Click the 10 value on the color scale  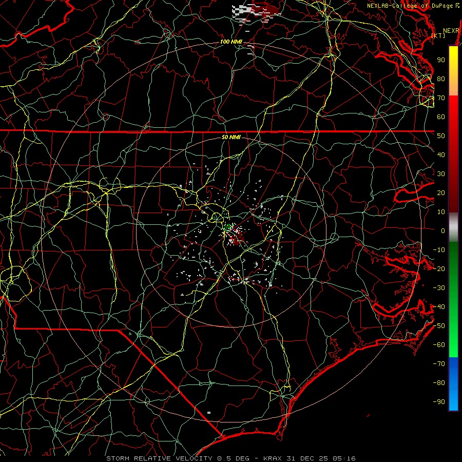pyautogui.click(x=441, y=212)
